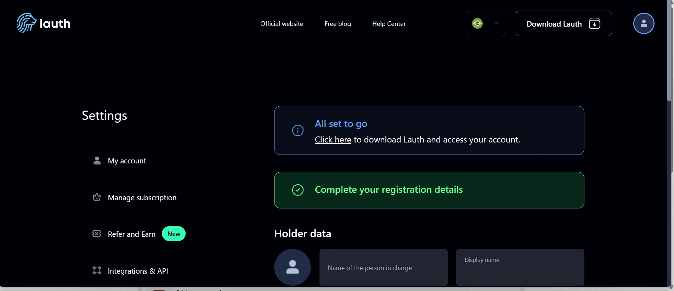
Task: Go to the Help Center link
Action: pyautogui.click(x=389, y=24)
